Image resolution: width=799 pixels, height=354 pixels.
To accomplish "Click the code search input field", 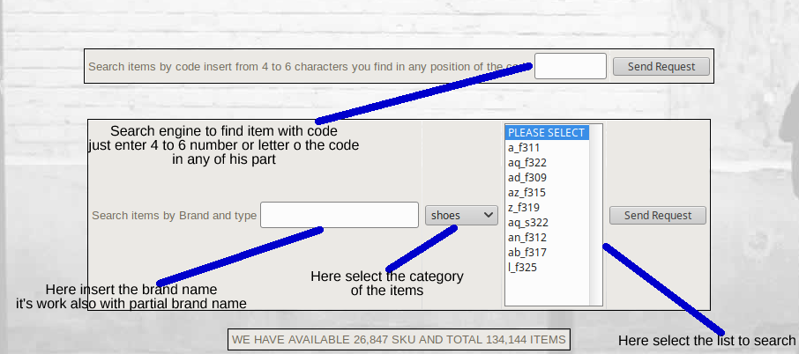I will tap(570, 66).
